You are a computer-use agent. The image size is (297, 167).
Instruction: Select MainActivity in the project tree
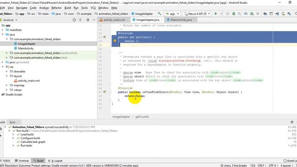26,48
